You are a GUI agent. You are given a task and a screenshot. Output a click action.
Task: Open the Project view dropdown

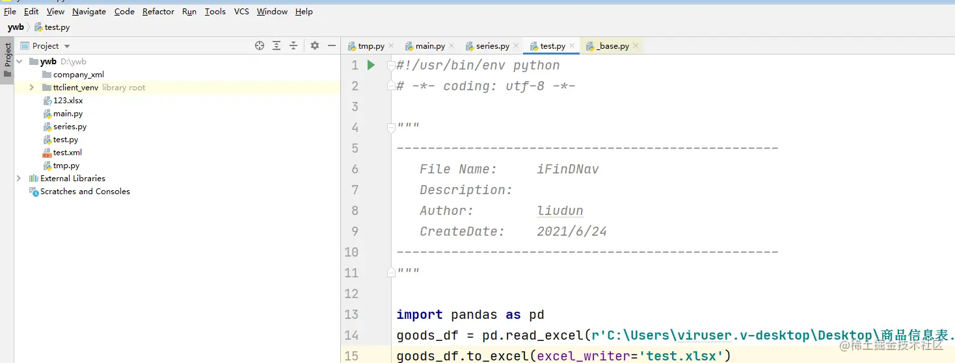pos(67,46)
